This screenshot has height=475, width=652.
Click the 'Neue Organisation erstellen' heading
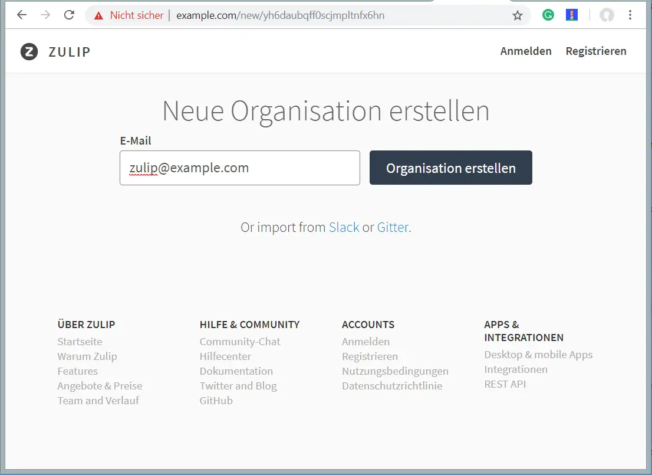click(326, 112)
